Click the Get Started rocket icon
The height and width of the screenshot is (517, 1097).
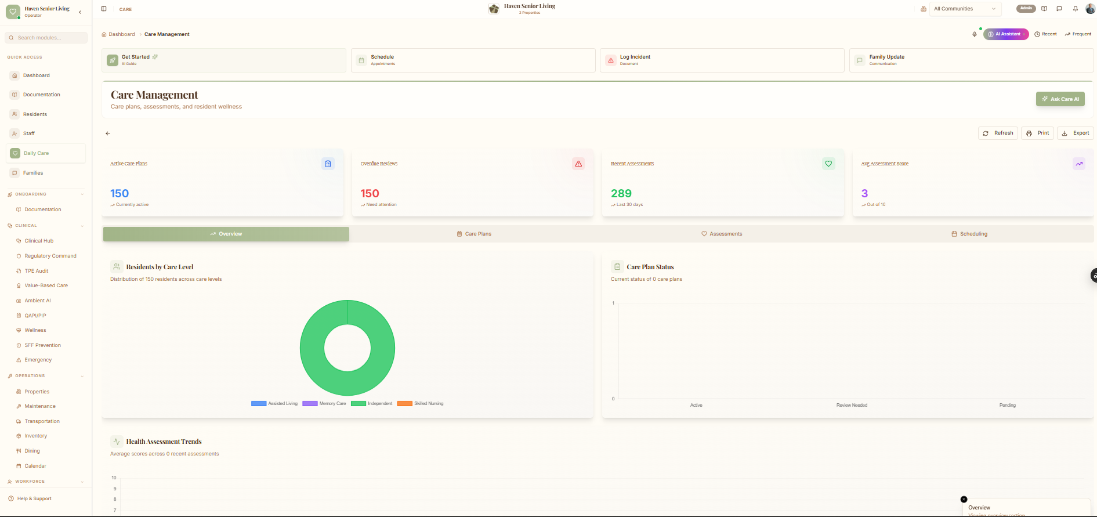[x=113, y=60]
